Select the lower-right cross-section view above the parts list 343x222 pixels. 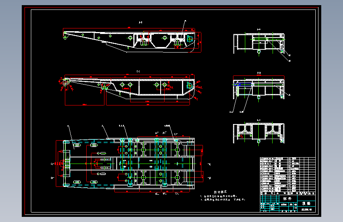coord(259,133)
